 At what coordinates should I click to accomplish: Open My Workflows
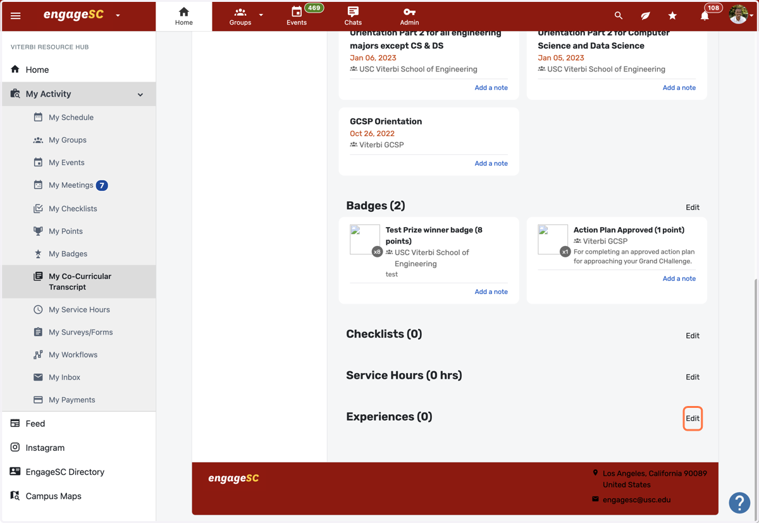click(x=73, y=355)
